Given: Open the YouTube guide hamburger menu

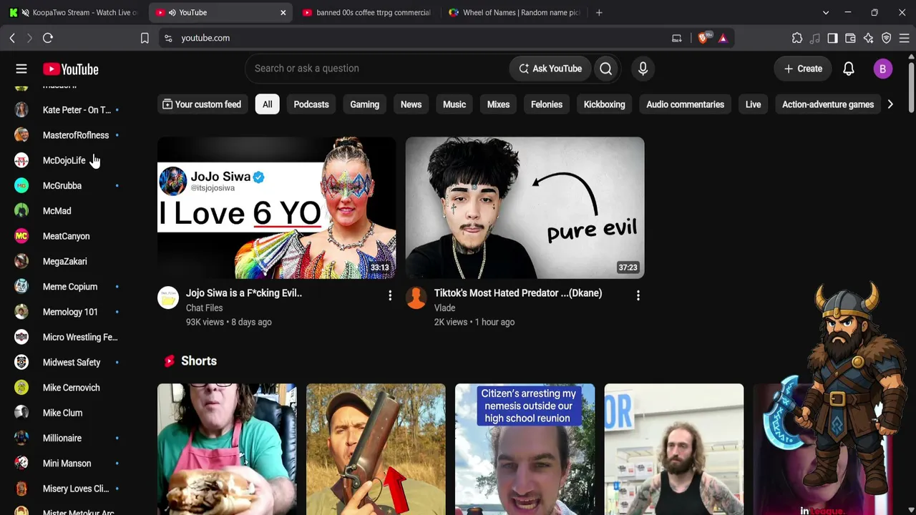Looking at the screenshot, I should point(21,69).
